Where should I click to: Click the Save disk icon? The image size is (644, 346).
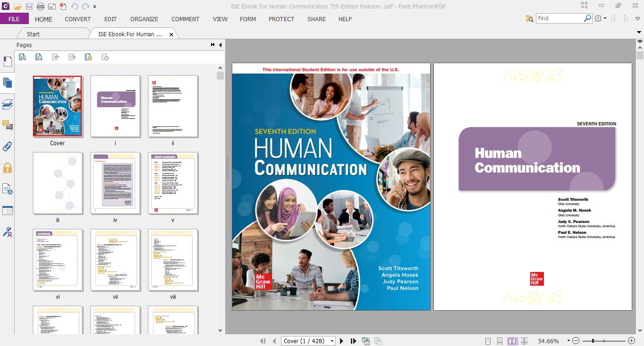29,7
